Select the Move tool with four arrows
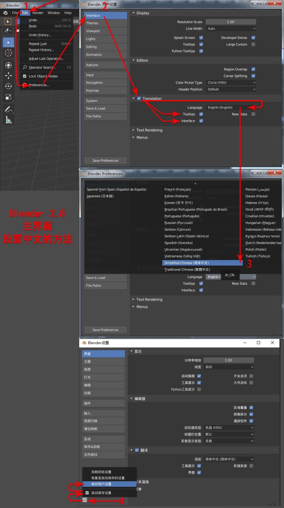 pos(8,76)
